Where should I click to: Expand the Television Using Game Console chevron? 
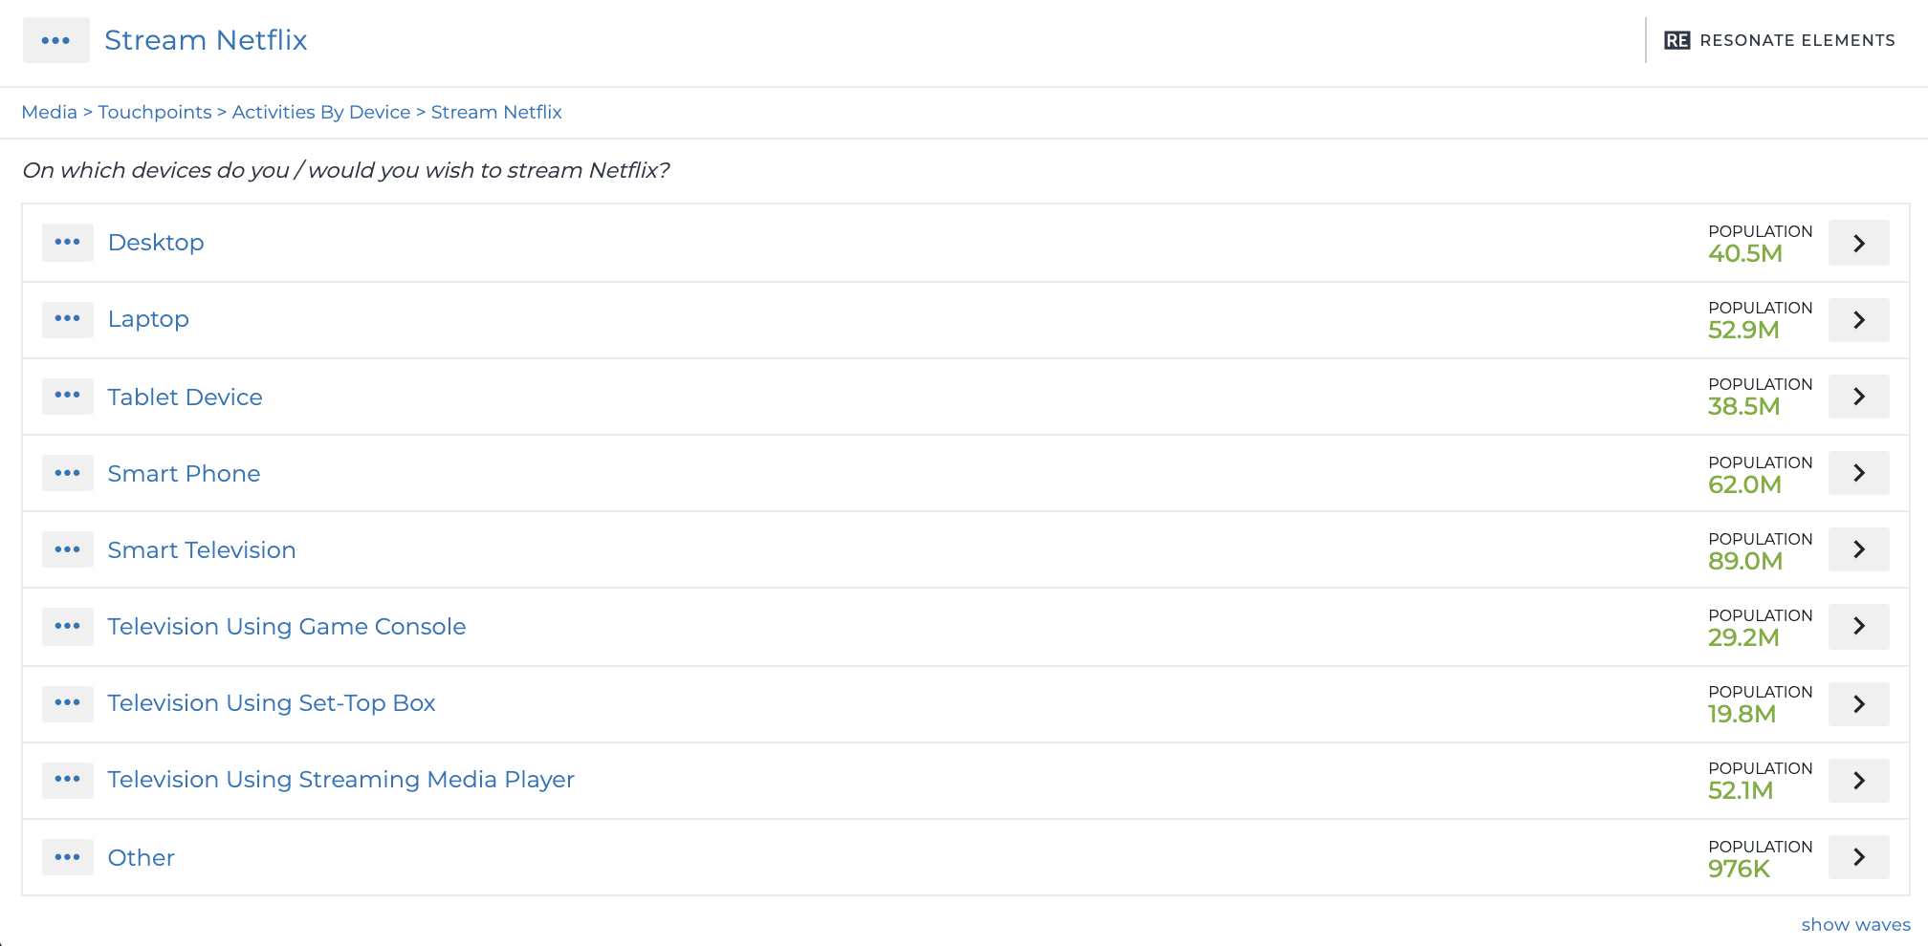1859,626
